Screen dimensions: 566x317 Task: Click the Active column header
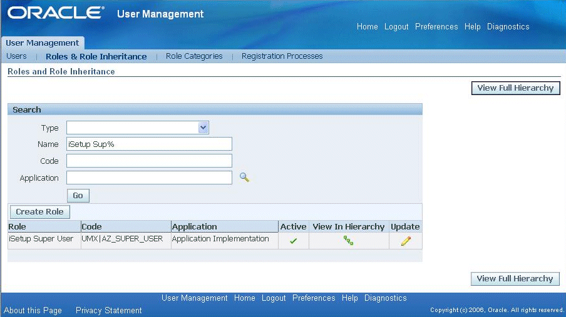tap(294, 226)
